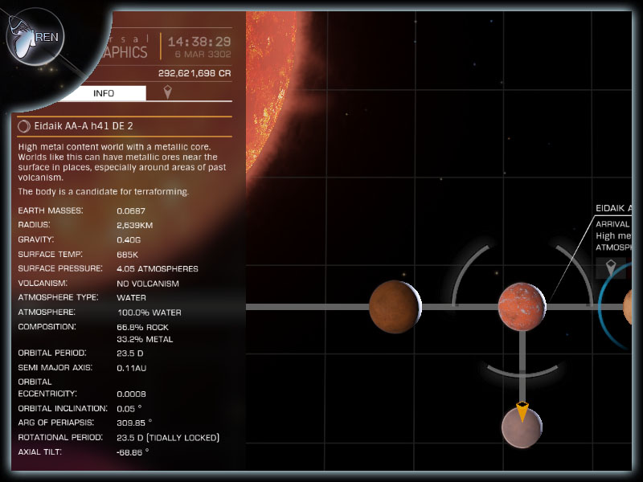Click the eccentricity value 0.0008
This screenshot has width=643, height=482.
click(131, 394)
